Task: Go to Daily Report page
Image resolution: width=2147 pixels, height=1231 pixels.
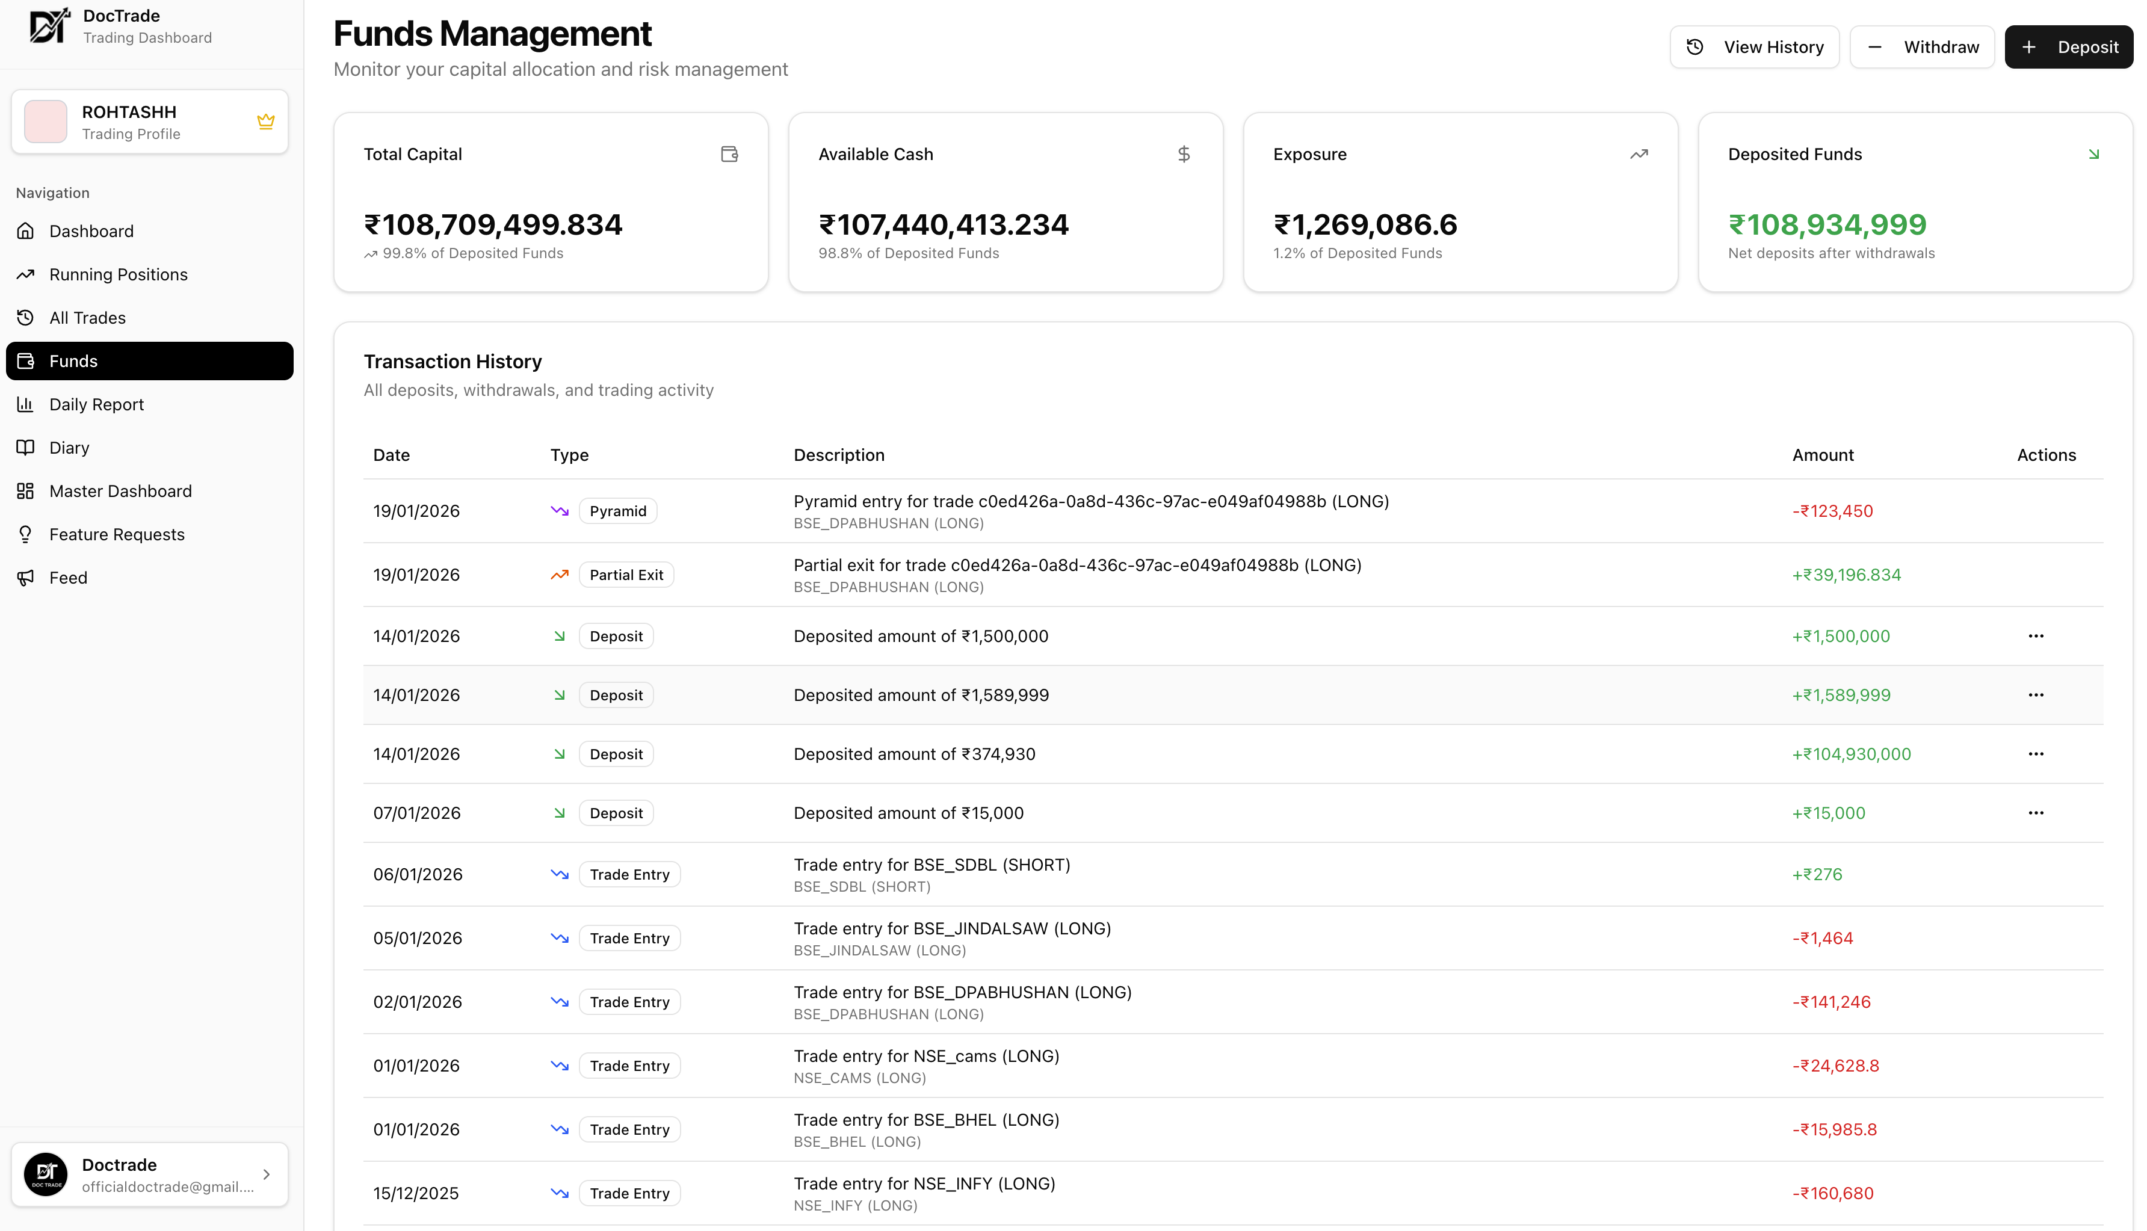Action: [96, 404]
